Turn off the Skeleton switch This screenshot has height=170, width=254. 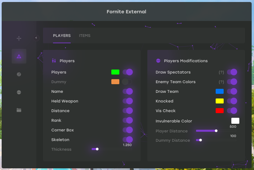128,140
